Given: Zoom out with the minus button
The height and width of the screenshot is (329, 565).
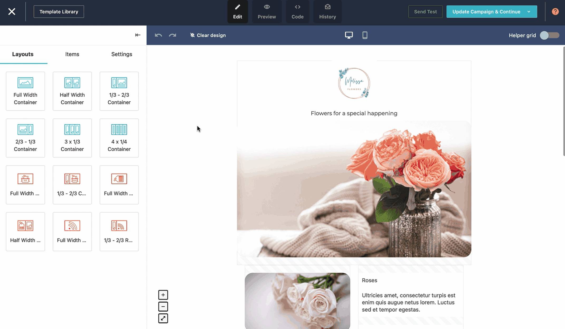Looking at the screenshot, I should (x=163, y=307).
